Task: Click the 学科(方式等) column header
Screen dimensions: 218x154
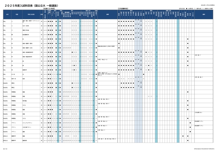Action: click(x=30, y=14)
